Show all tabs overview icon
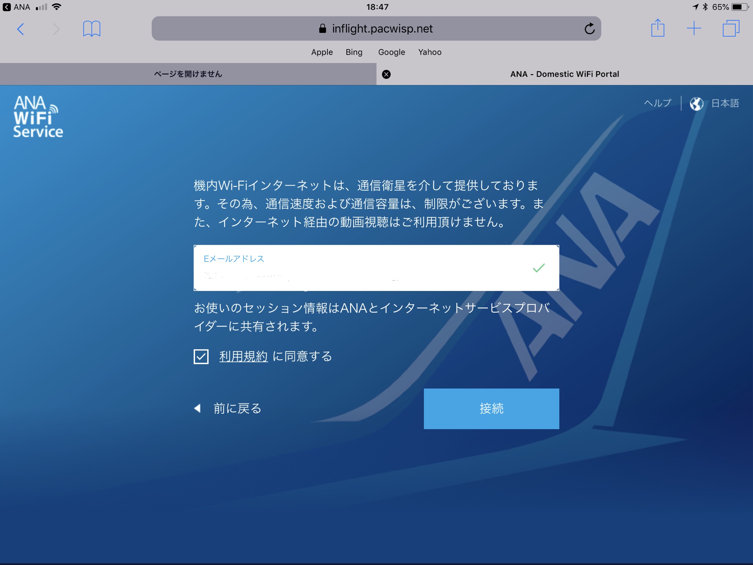The height and width of the screenshot is (565, 753). click(731, 28)
